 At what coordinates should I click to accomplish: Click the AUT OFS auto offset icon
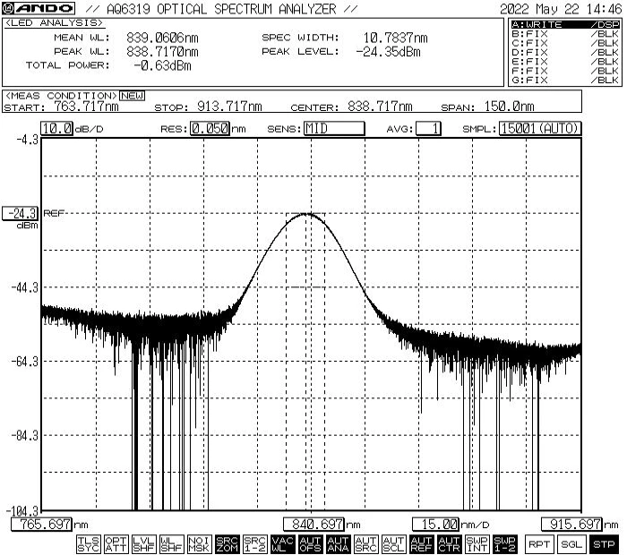pos(310,544)
